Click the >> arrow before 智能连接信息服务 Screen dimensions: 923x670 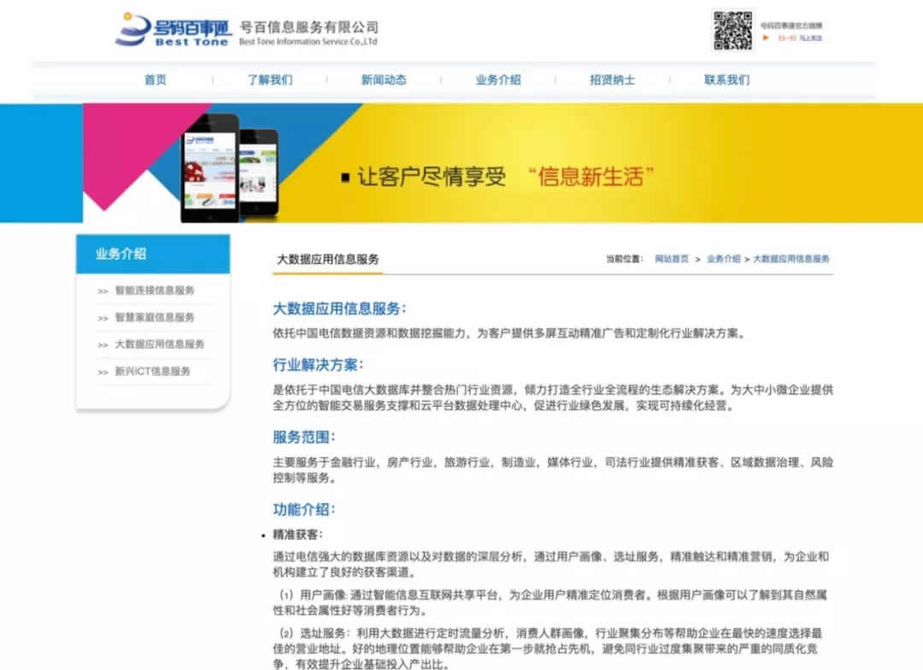[x=104, y=291]
